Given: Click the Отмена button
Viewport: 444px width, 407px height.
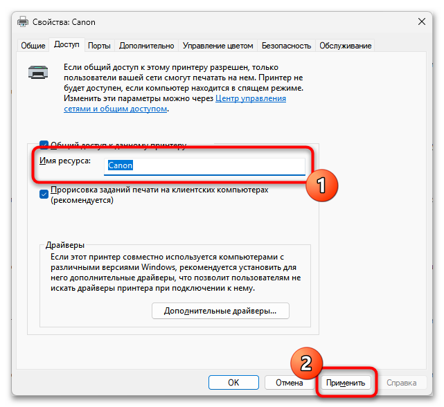Looking at the screenshot, I should pos(289,383).
